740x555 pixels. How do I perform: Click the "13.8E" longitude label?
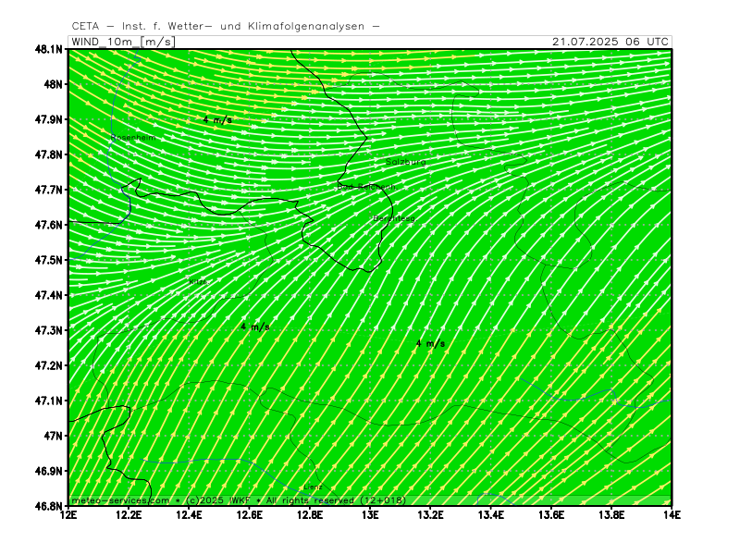(x=611, y=515)
